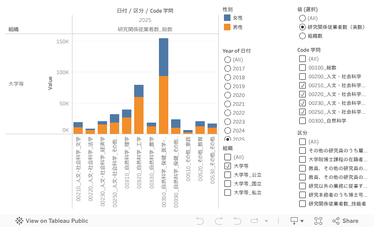Select year 2017 radio button
374x227 pixels.
pyautogui.click(x=228, y=69)
